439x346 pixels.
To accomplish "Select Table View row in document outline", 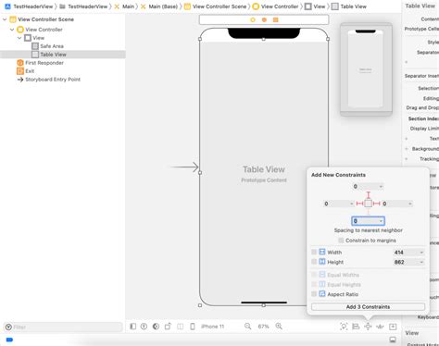I will pos(63,55).
